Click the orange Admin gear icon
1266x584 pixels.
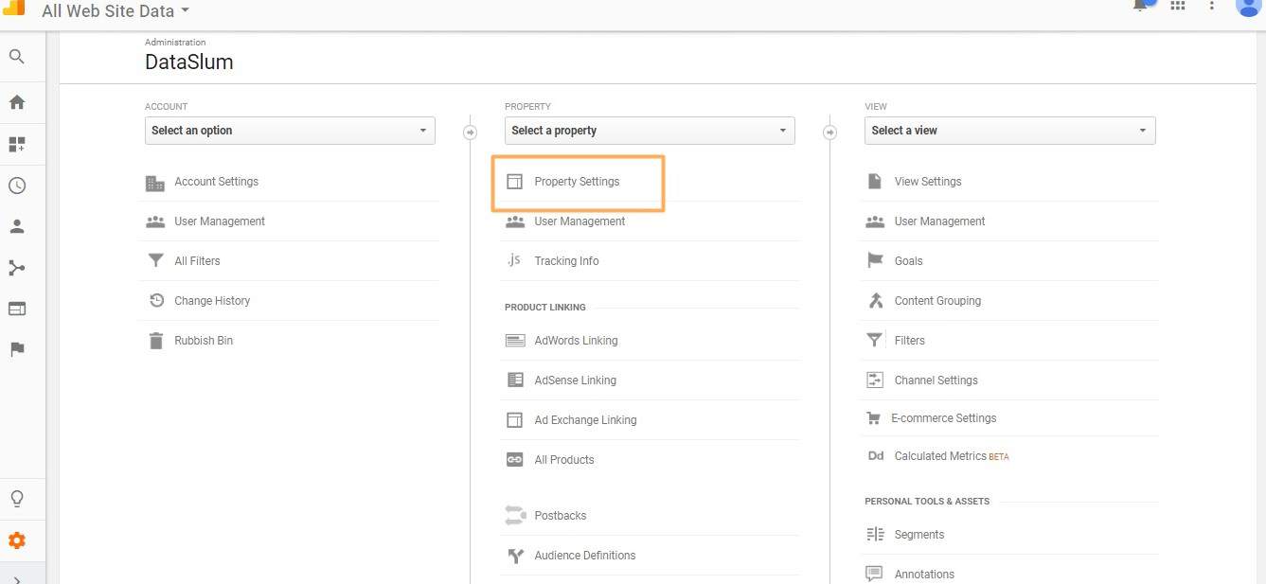(x=16, y=541)
